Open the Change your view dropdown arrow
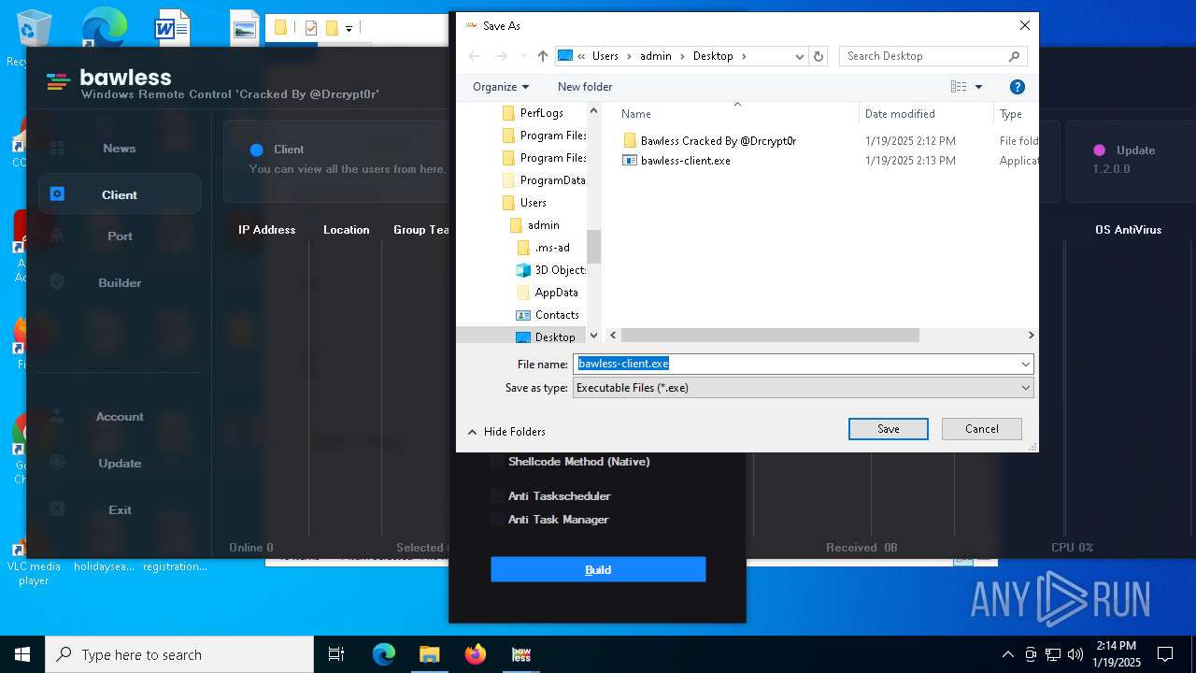This screenshot has height=673, width=1196. click(978, 87)
